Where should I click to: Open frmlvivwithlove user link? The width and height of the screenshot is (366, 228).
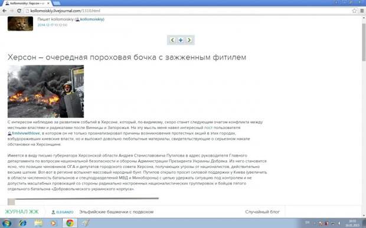pyautogui.click(x=26, y=133)
